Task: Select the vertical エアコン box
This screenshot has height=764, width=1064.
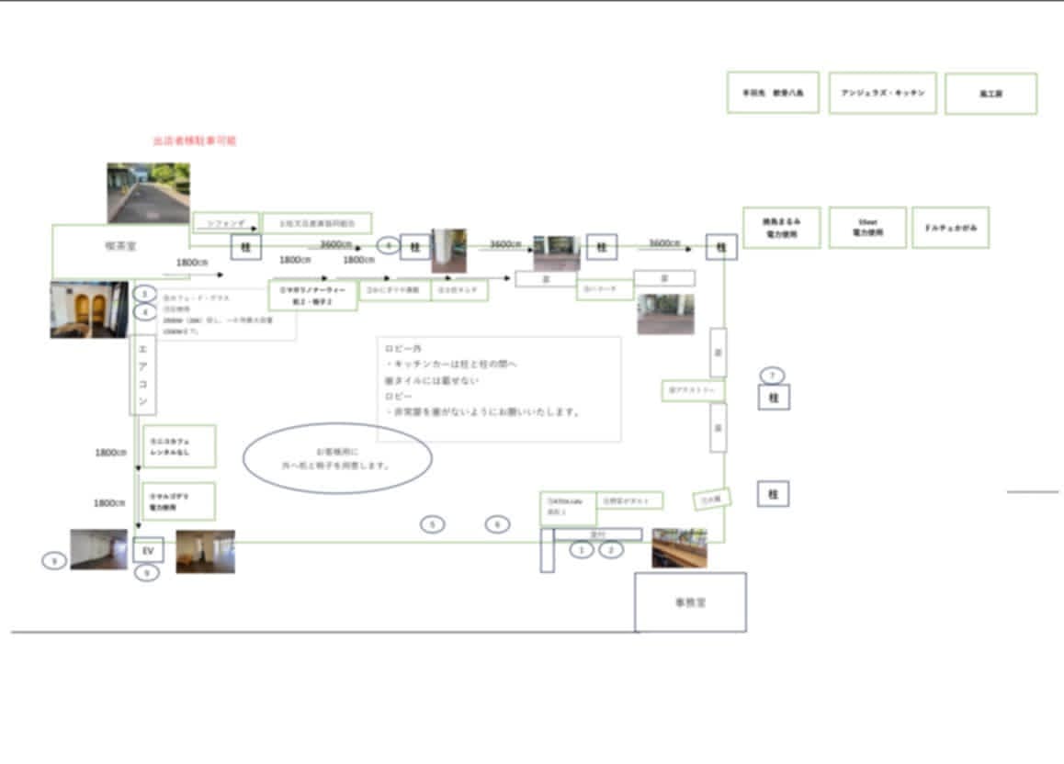Action: tap(142, 374)
